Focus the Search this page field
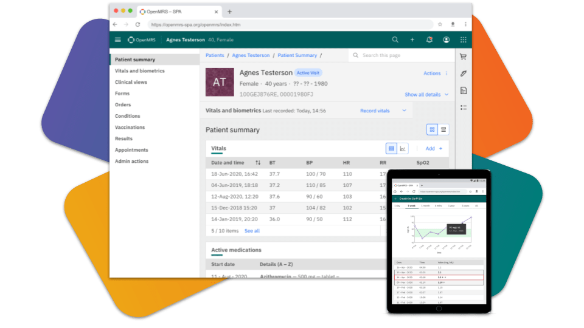This screenshot has width=584, height=328. pyautogui.click(x=402, y=55)
